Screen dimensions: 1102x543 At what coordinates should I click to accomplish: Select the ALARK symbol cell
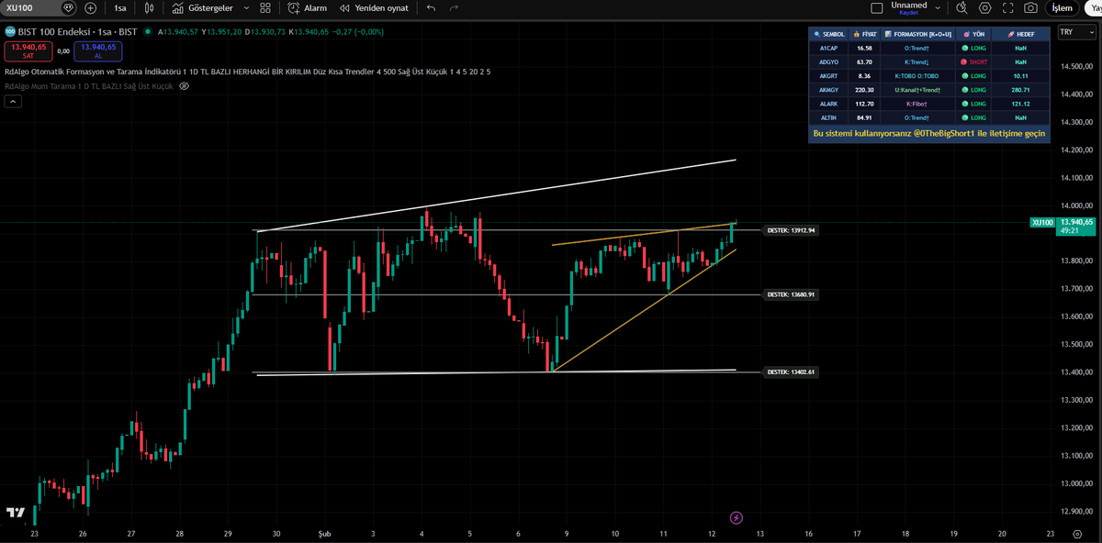tap(829, 104)
